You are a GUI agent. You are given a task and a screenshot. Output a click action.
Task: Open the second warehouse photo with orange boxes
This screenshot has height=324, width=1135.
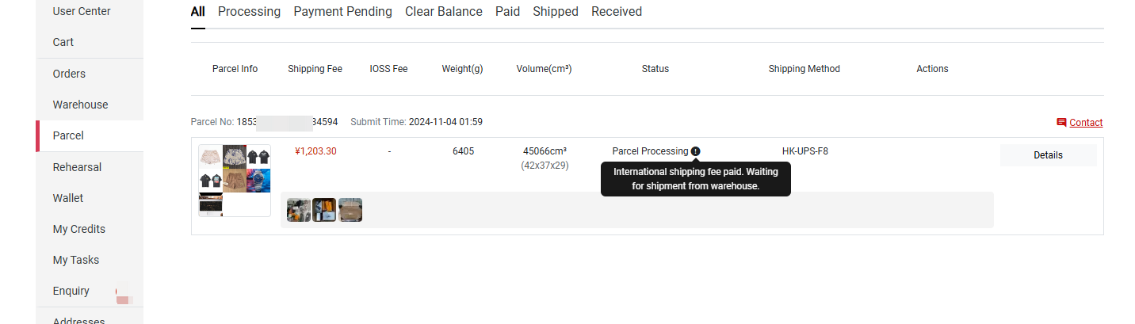point(324,210)
